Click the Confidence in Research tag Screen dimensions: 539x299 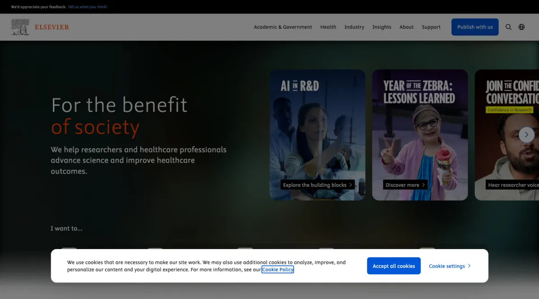509,110
